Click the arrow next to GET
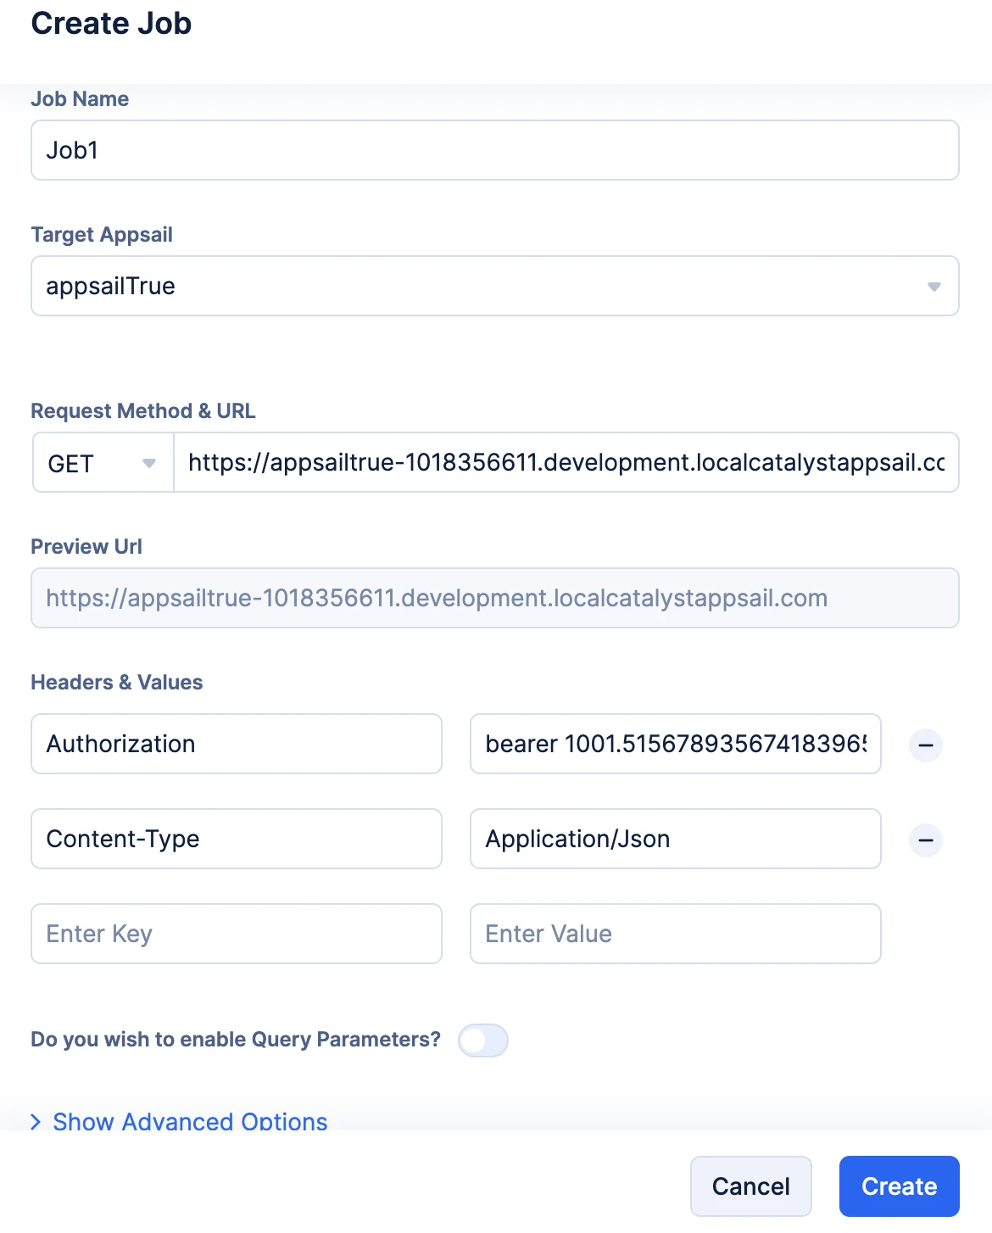The image size is (992, 1233). tap(149, 463)
